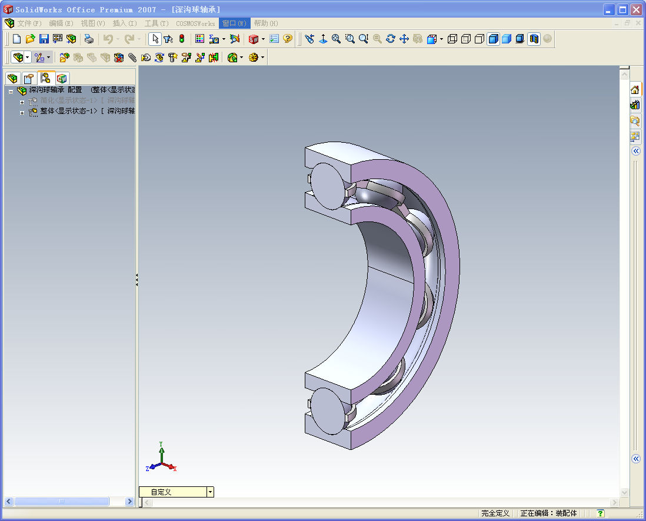Viewport: 646px width, 521px height.
Task: Click the Insert Components icon
Action: [64, 58]
